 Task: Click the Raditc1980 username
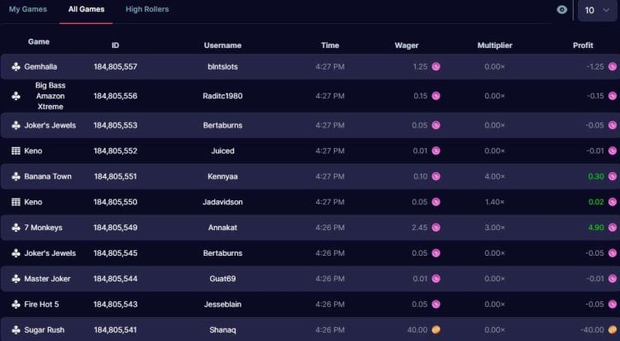222,96
